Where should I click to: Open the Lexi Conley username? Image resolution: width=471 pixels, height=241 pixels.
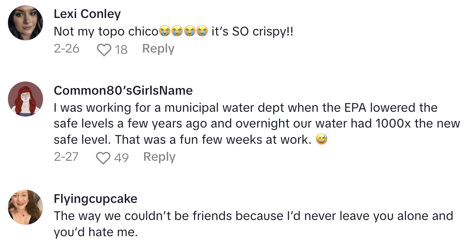pyautogui.click(x=87, y=14)
